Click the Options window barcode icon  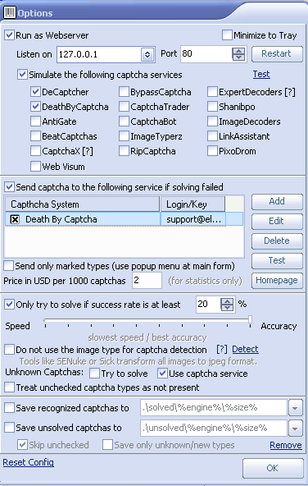pos(10,12)
